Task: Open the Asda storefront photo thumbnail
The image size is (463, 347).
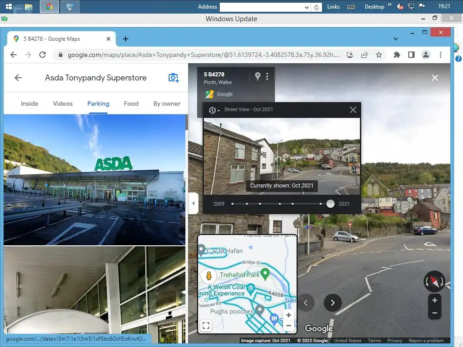Action: coord(94,180)
